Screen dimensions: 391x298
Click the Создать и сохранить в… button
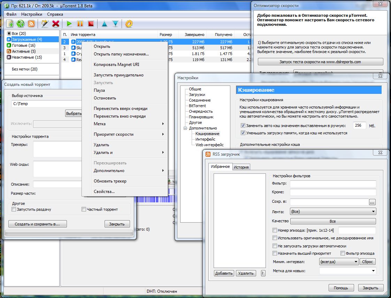pyautogui.click(x=37, y=224)
